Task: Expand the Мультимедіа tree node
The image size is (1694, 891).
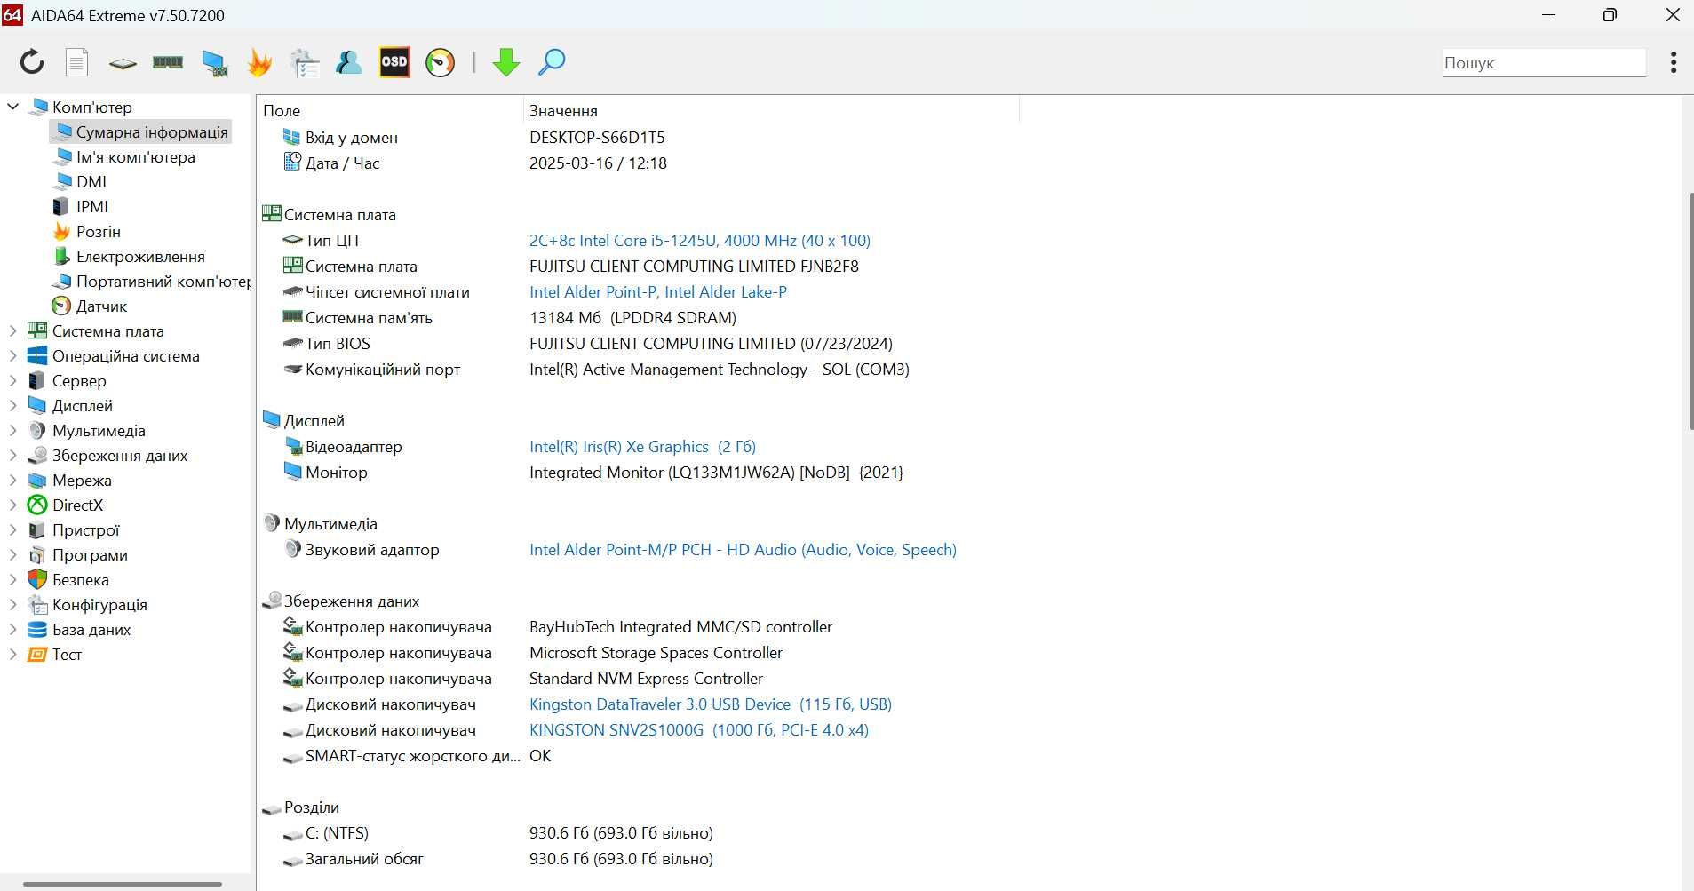Action: pos(12,430)
